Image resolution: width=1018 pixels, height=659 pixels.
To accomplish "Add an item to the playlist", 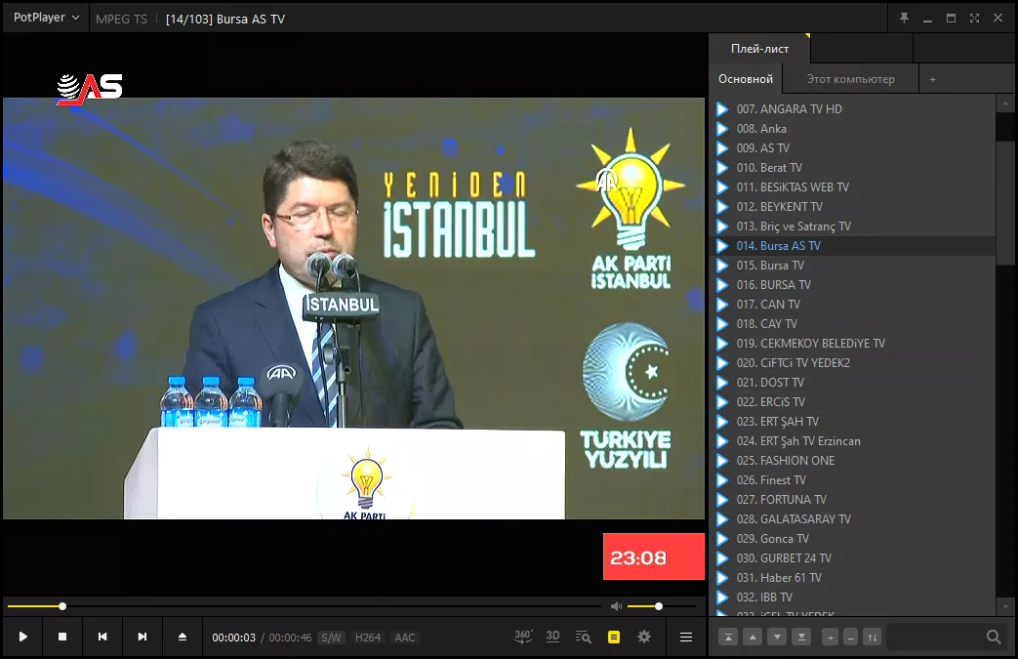I will pyautogui.click(x=830, y=638).
